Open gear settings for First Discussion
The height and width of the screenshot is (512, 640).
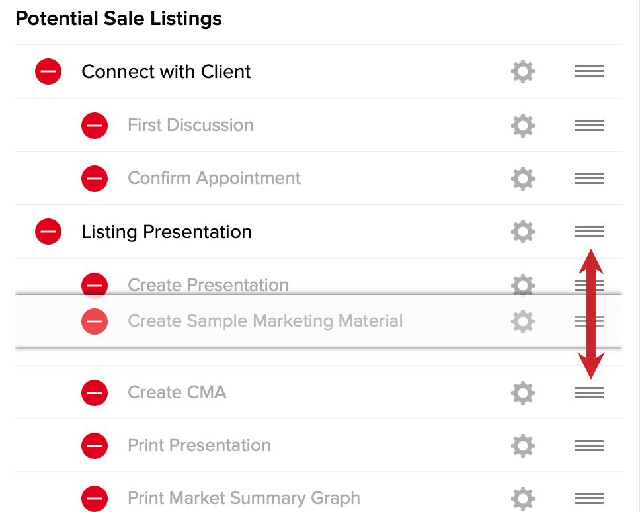(x=523, y=125)
